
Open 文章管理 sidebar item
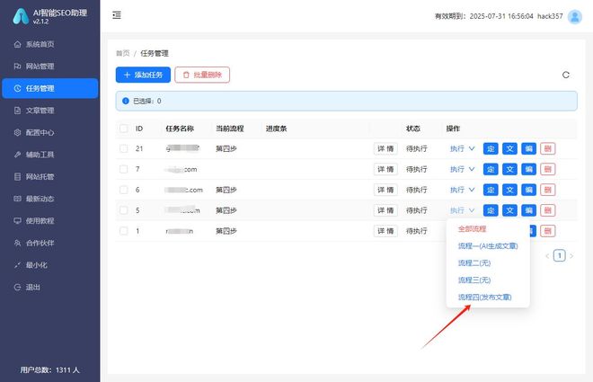[x=40, y=111]
